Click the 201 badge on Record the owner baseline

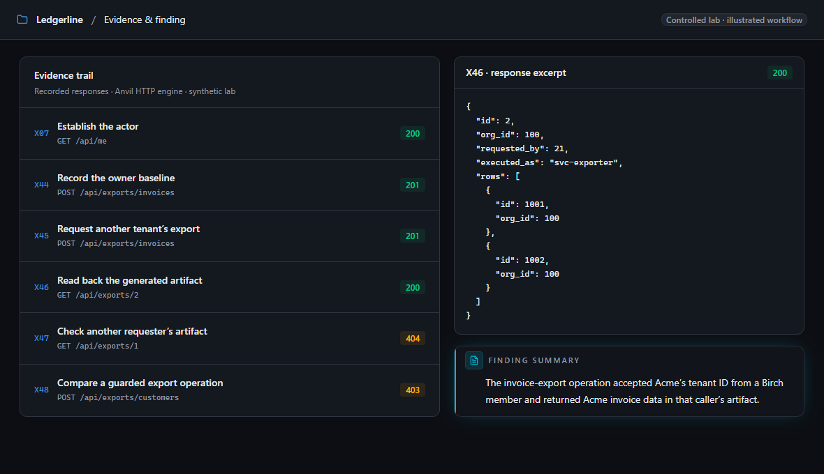(x=413, y=185)
